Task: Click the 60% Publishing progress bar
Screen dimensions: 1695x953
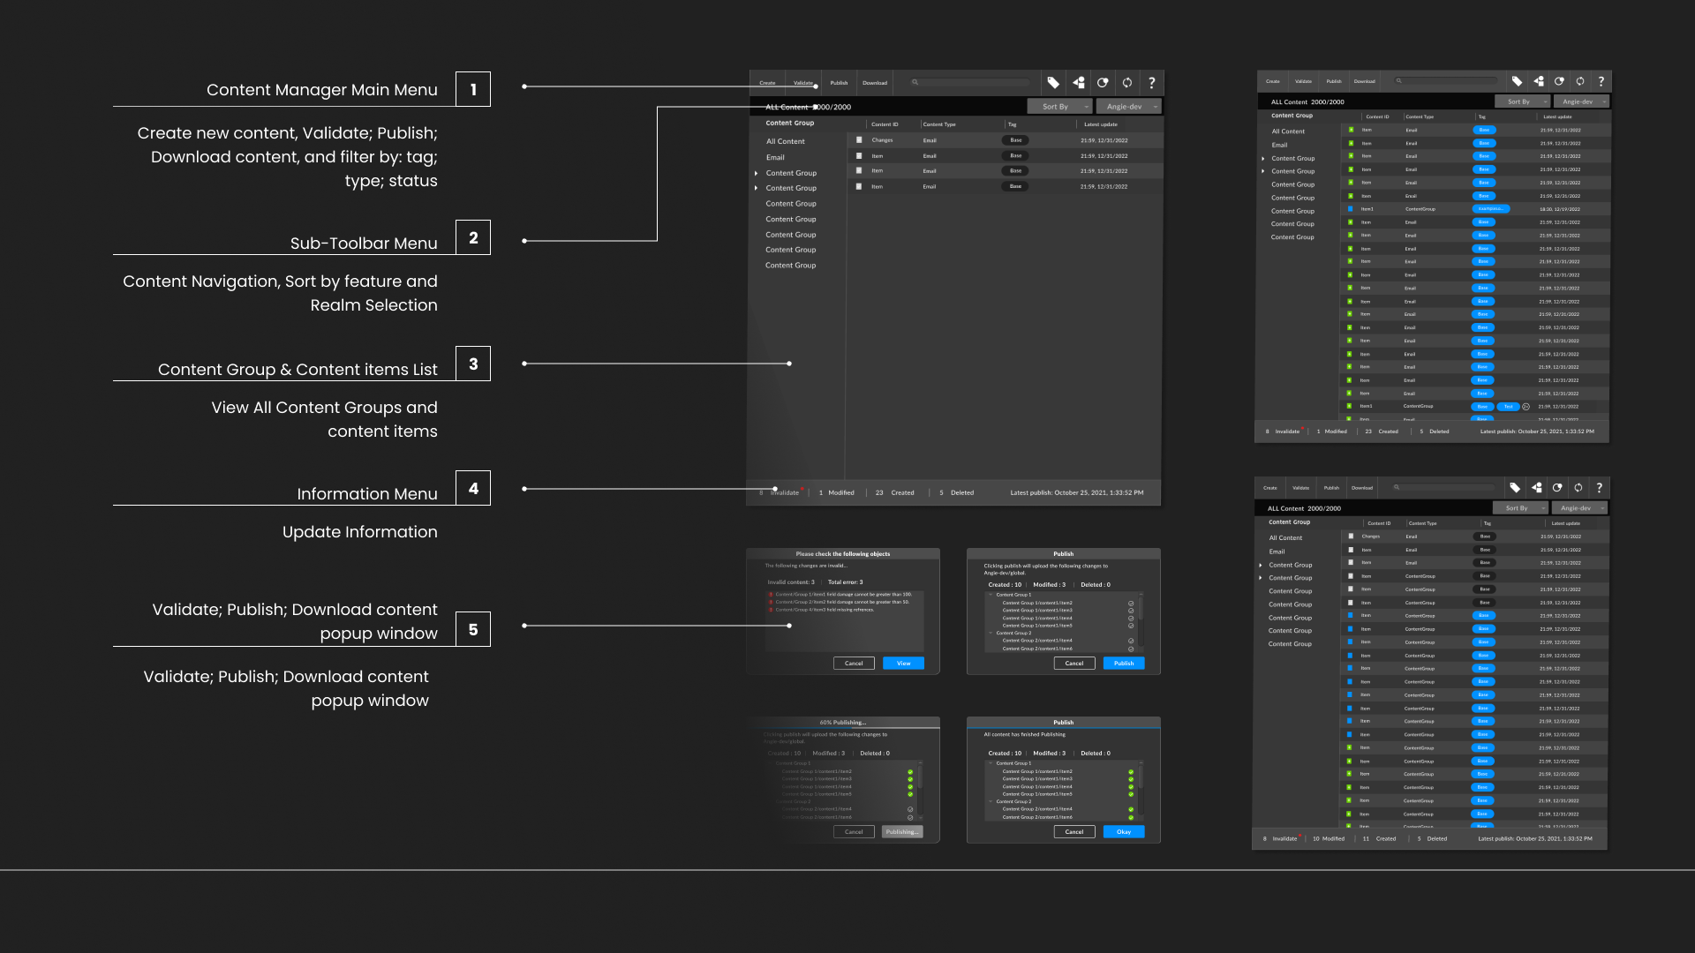Action: pos(843,728)
